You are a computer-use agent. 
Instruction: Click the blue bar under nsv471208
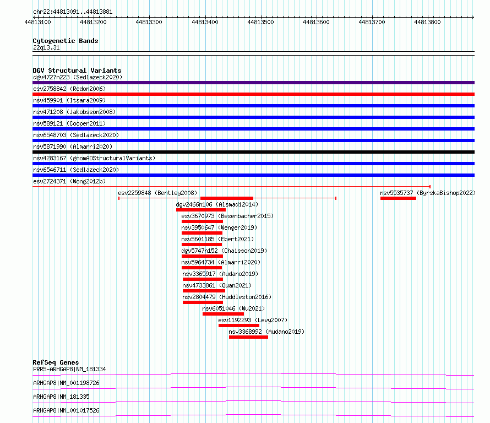click(253, 117)
